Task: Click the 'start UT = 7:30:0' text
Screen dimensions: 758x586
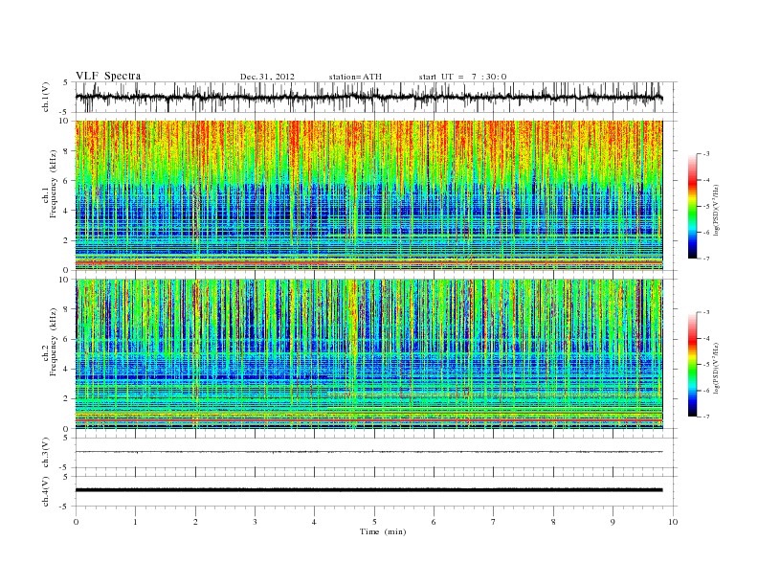Action: 462,77
